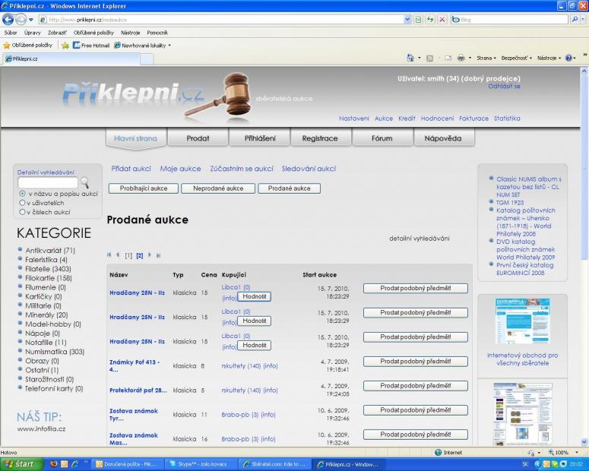Switch to Prodat navigation tab
589x471 pixels.
coord(198,138)
